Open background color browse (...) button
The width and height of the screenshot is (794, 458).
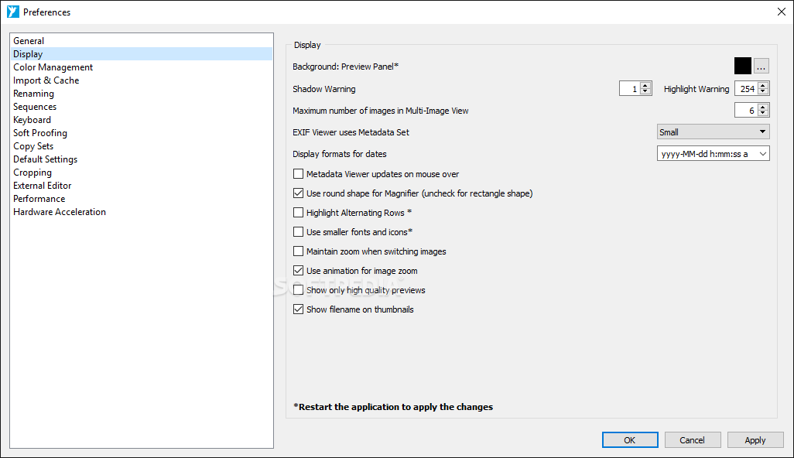click(x=761, y=66)
